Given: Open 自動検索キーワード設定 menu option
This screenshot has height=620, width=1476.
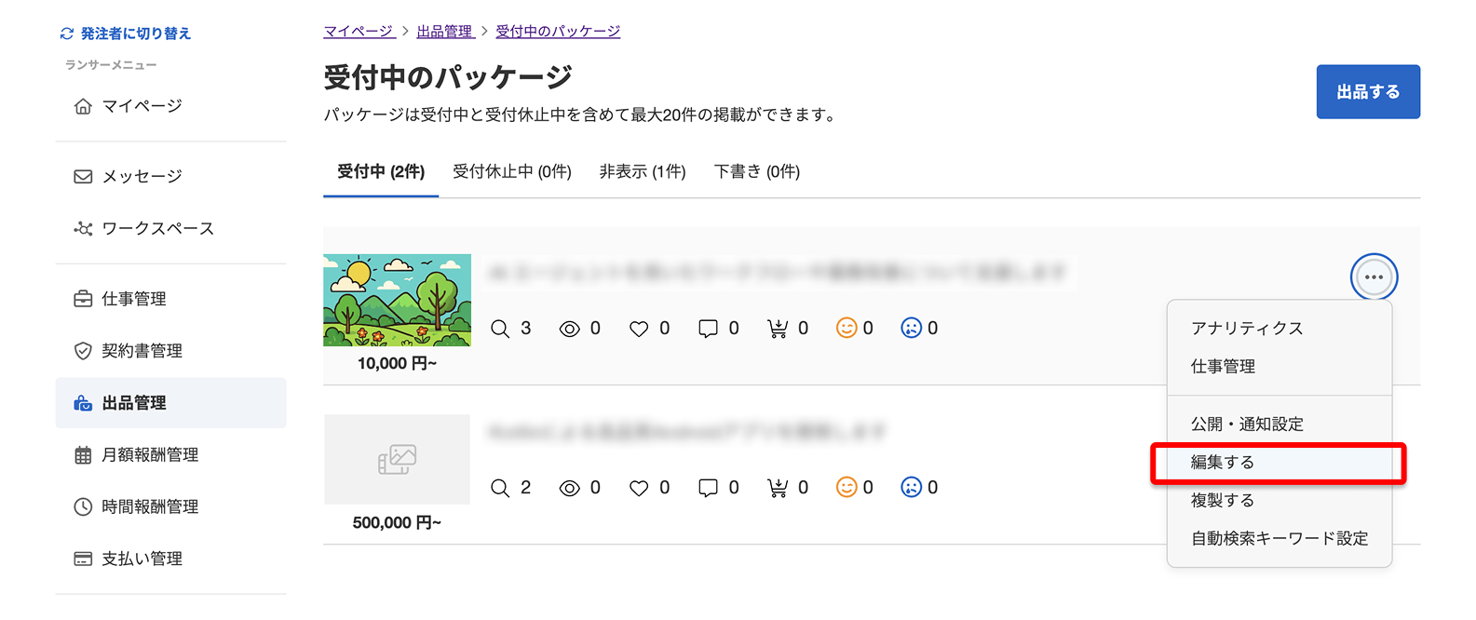Looking at the screenshot, I should click(x=1279, y=539).
